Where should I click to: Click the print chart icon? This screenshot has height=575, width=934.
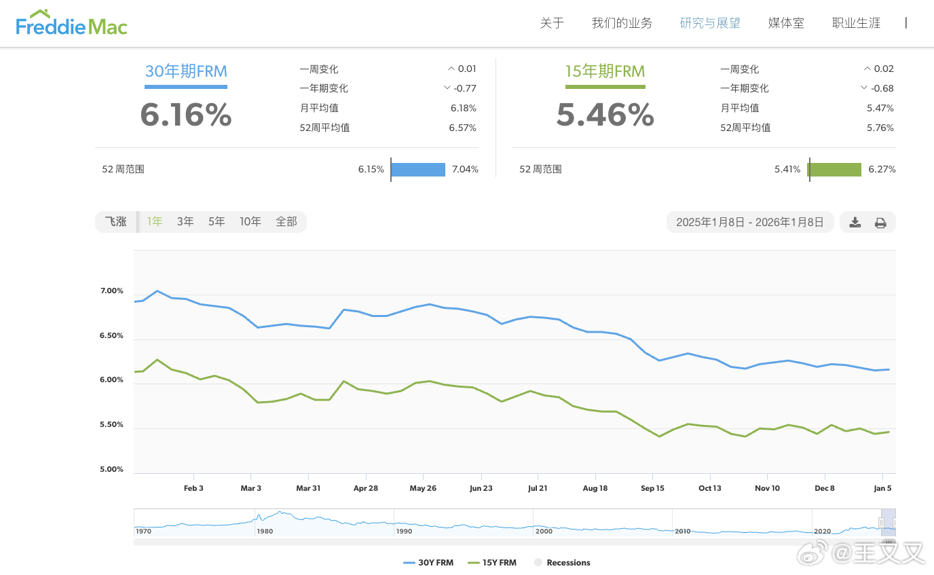(880, 221)
